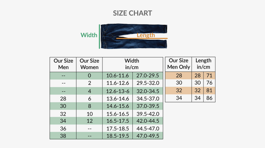Pick women's size 12 in the width table
Viewport: 265px width, 148px height.
coord(89,121)
